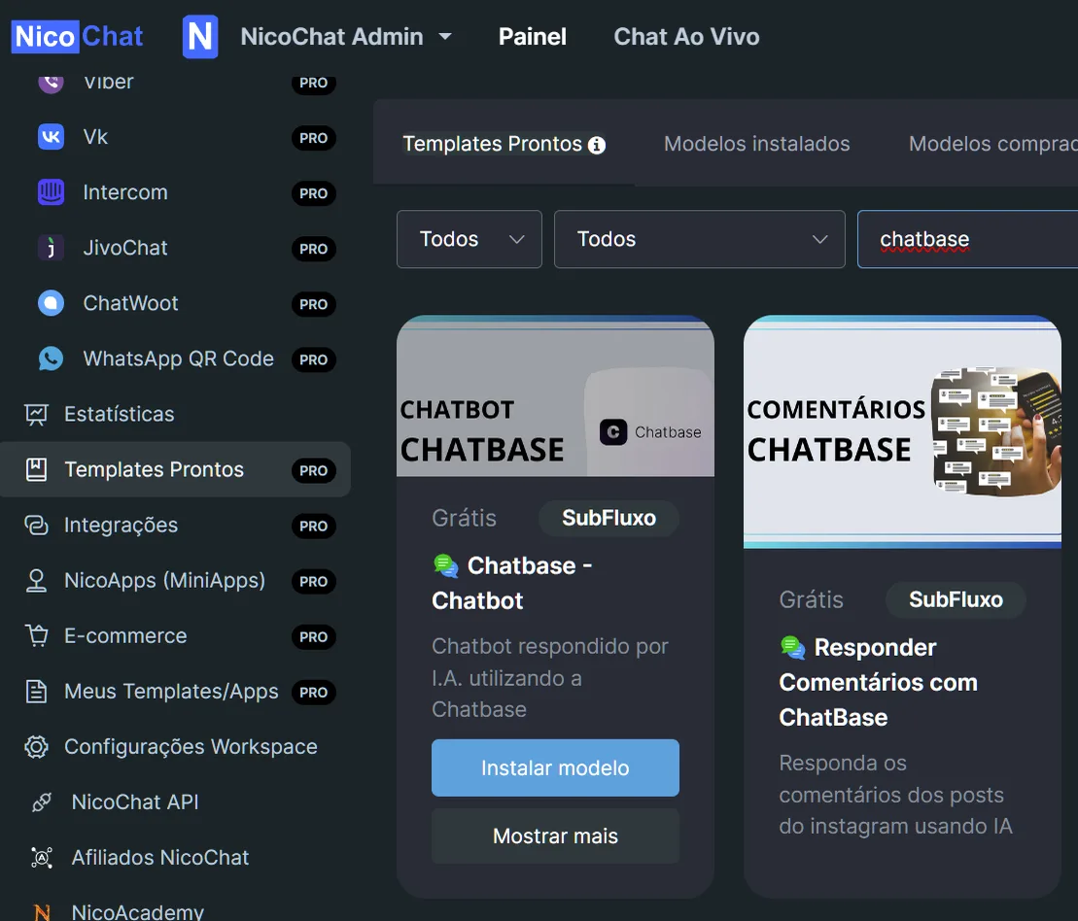This screenshot has width=1078, height=921.
Task: Click the Integrações icon
Action: click(36, 526)
